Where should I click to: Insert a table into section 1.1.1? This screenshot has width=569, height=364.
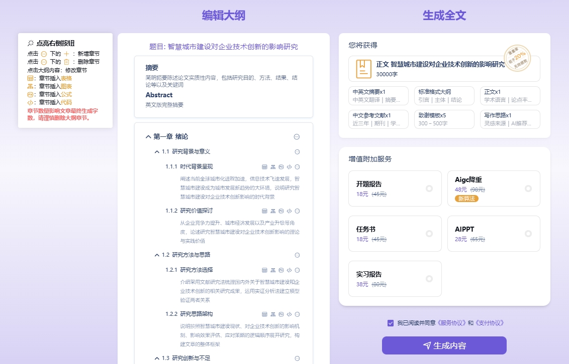264,167
